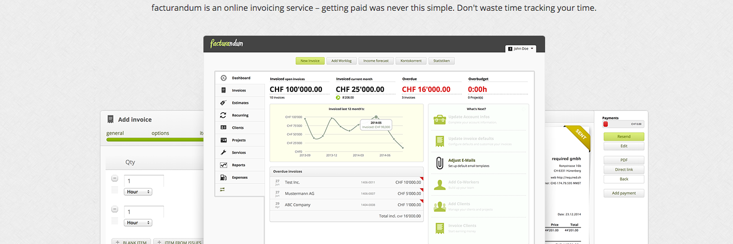Viewport: 733px width, 244px height.
Task: Open the Test Inc. overdue invoice row
Action: [x=347, y=182]
